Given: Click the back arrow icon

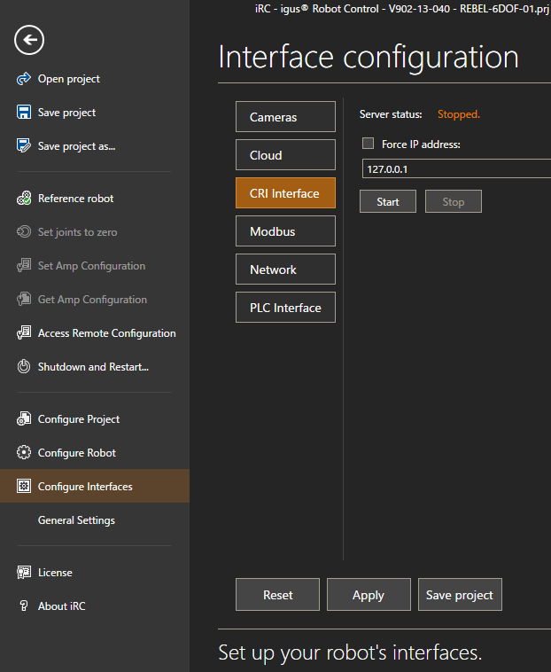Looking at the screenshot, I should (x=29, y=40).
